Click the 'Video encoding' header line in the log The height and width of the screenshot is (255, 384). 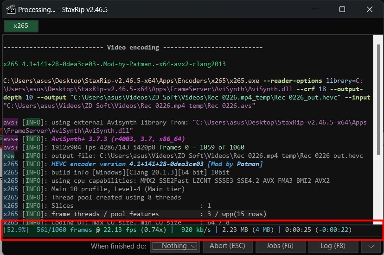pos(133,47)
